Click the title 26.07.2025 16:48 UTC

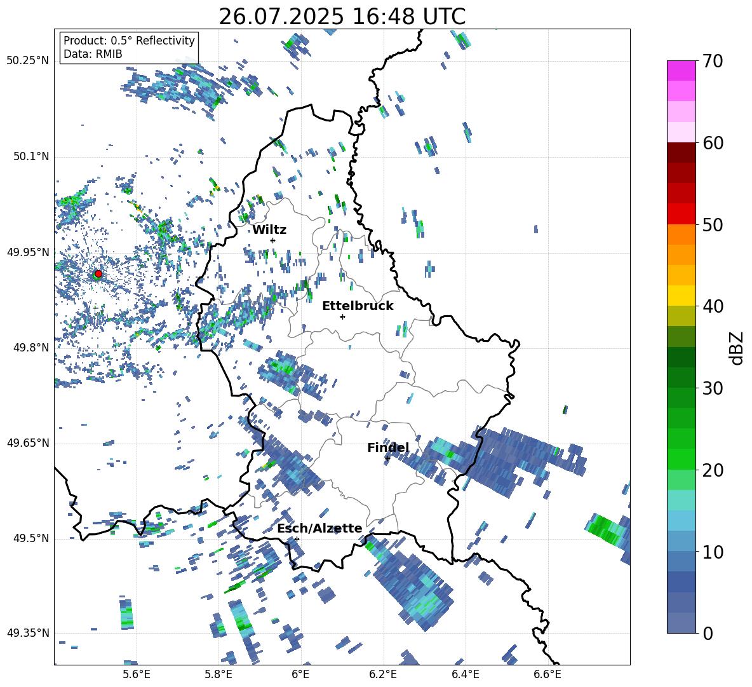click(342, 17)
